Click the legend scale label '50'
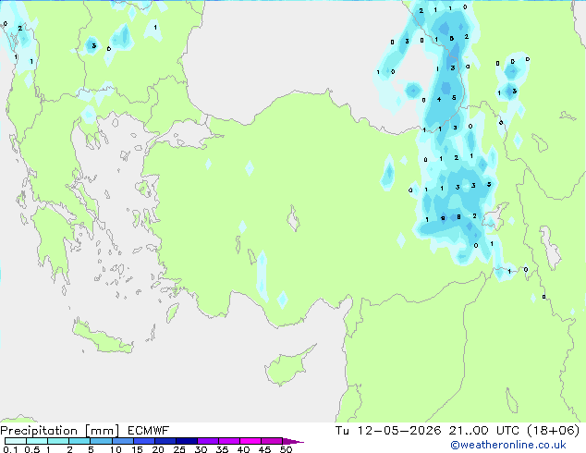This screenshot has height=453, width=586. [286, 449]
